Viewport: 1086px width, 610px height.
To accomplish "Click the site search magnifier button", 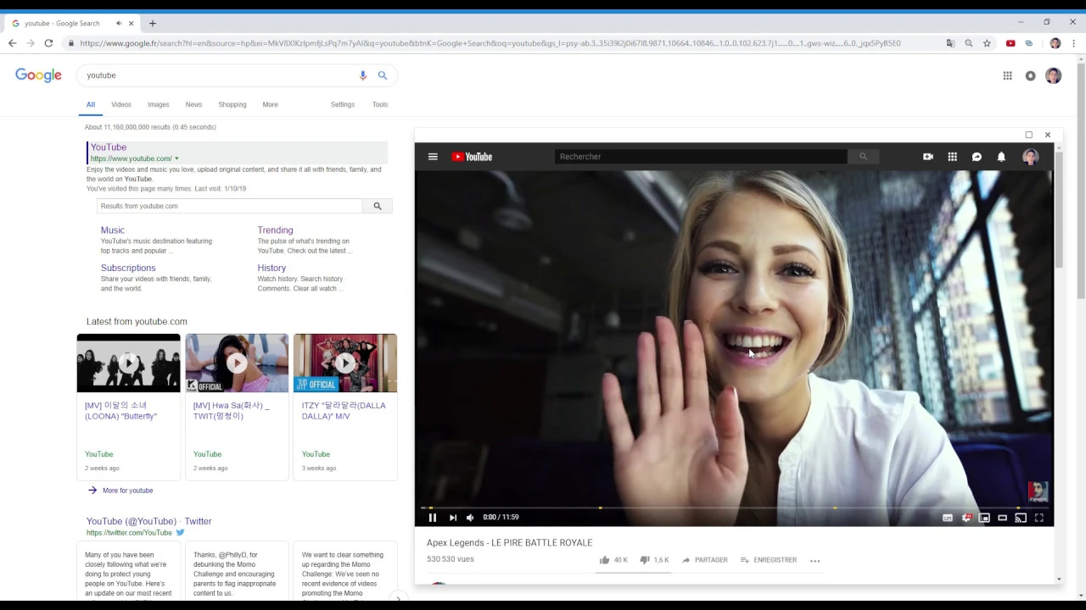I will 378,206.
